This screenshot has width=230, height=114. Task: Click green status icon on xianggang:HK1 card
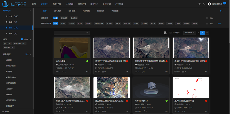166,101
